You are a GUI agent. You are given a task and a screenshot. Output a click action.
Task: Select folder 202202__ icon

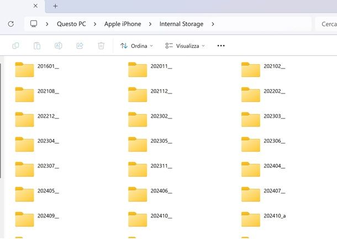pyautogui.click(x=251, y=95)
